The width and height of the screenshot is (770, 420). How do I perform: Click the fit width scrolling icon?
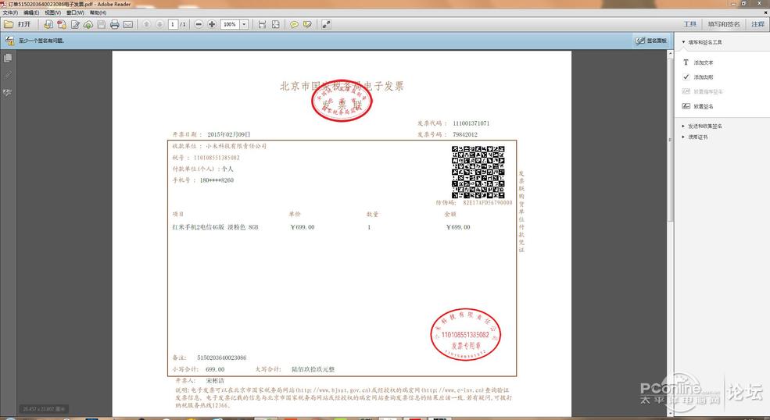click(262, 24)
